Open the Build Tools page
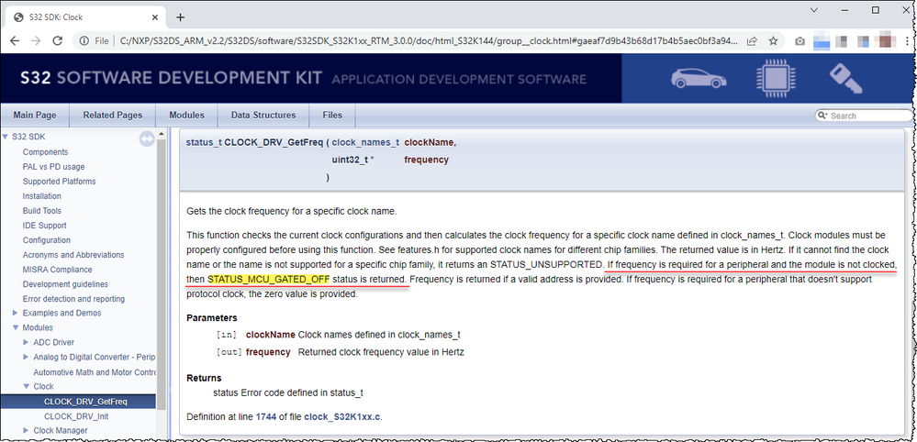This screenshot has height=442, width=917. click(x=41, y=210)
